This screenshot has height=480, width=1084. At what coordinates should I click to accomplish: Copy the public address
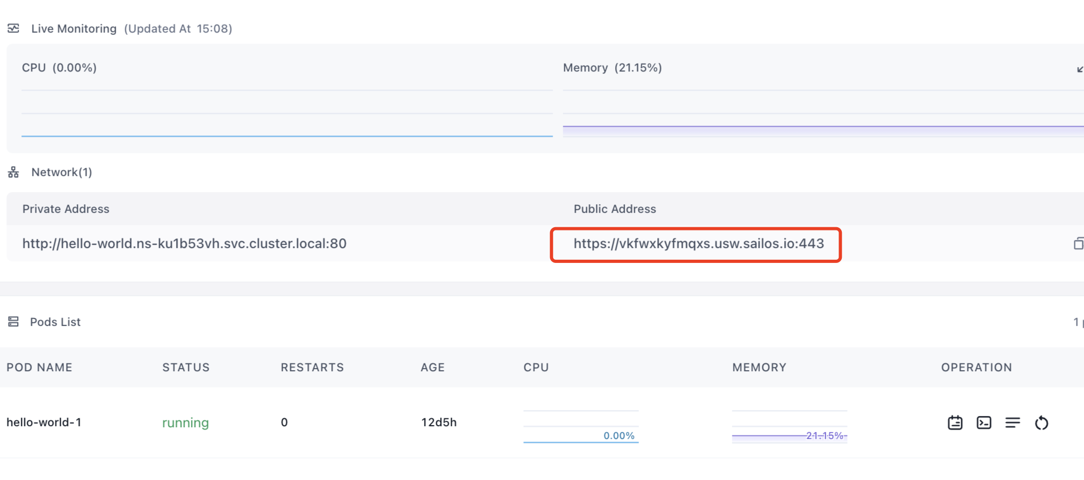pyautogui.click(x=1078, y=243)
